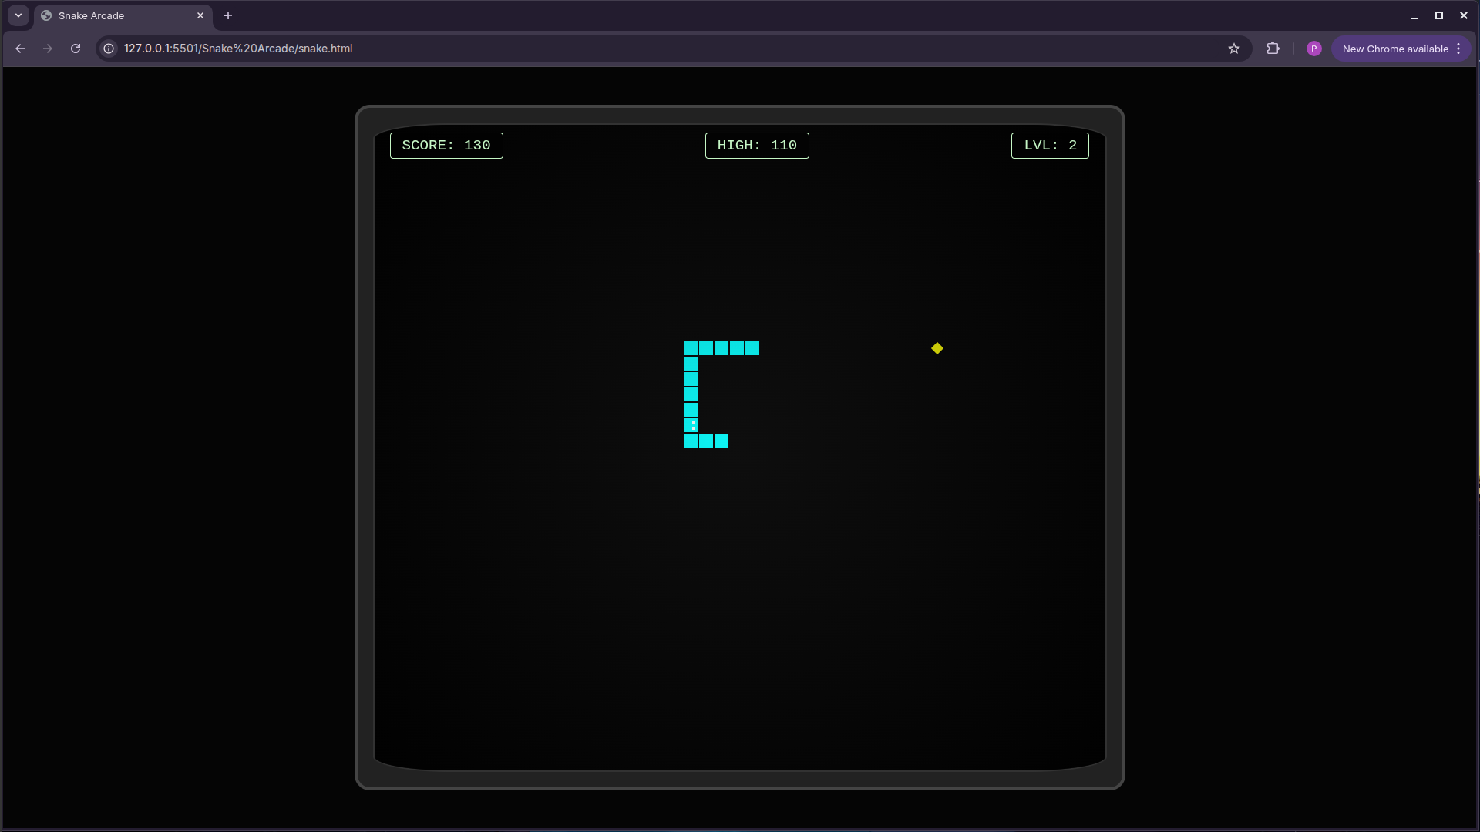Close the Snake Arcade tab
Viewport: 1480px width, 832px height.
point(200,15)
